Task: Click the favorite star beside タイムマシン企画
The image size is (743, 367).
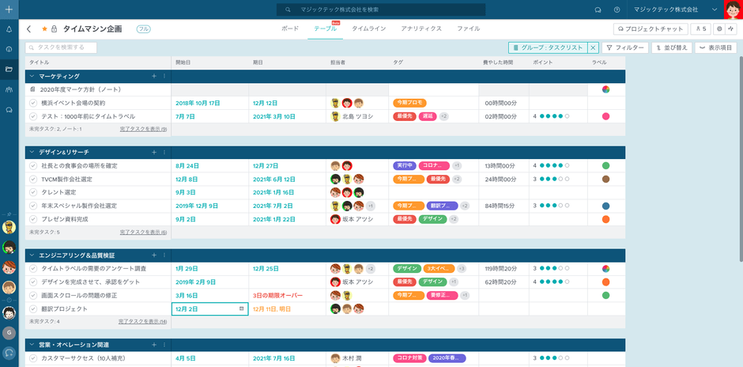Action: pos(44,29)
